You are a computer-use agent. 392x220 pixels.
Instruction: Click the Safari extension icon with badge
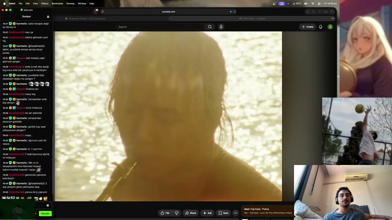coord(96,11)
